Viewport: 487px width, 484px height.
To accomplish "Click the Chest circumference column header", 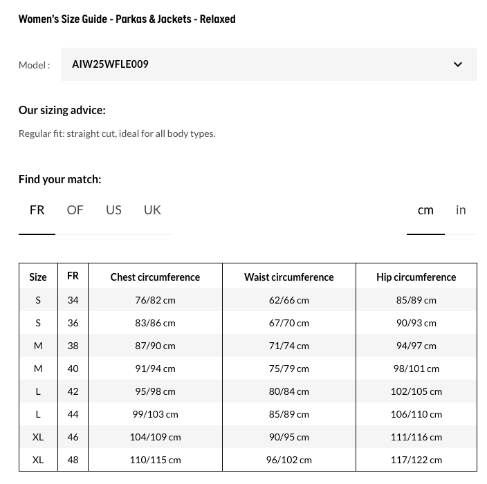I will [x=155, y=277].
